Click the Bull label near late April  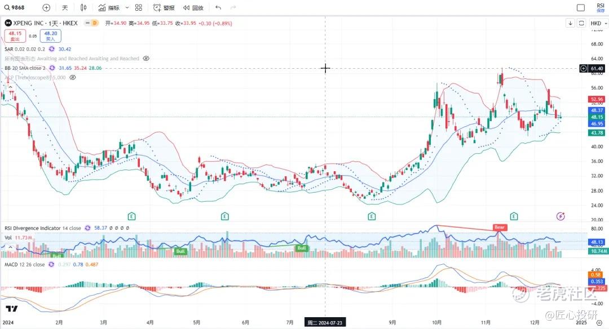180,251
